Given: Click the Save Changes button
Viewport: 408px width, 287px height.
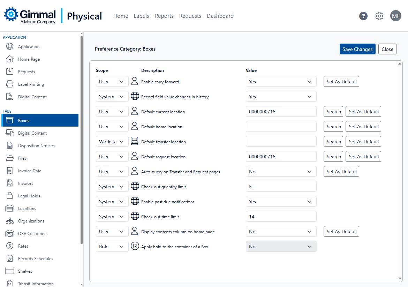Looking at the screenshot, I should pyautogui.click(x=357, y=49).
